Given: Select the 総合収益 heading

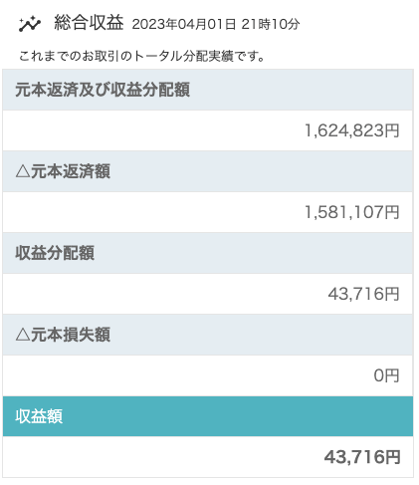Looking at the screenshot, I should [x=89, y=23].
